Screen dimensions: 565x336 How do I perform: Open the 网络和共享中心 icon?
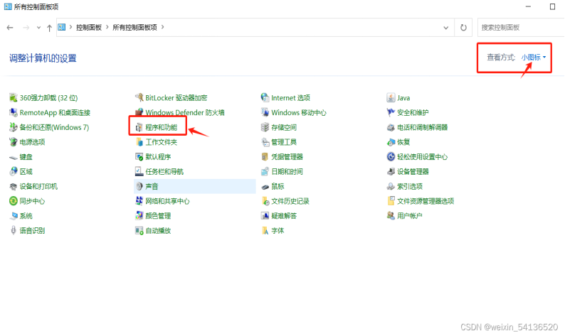click(x=139, y=201)
